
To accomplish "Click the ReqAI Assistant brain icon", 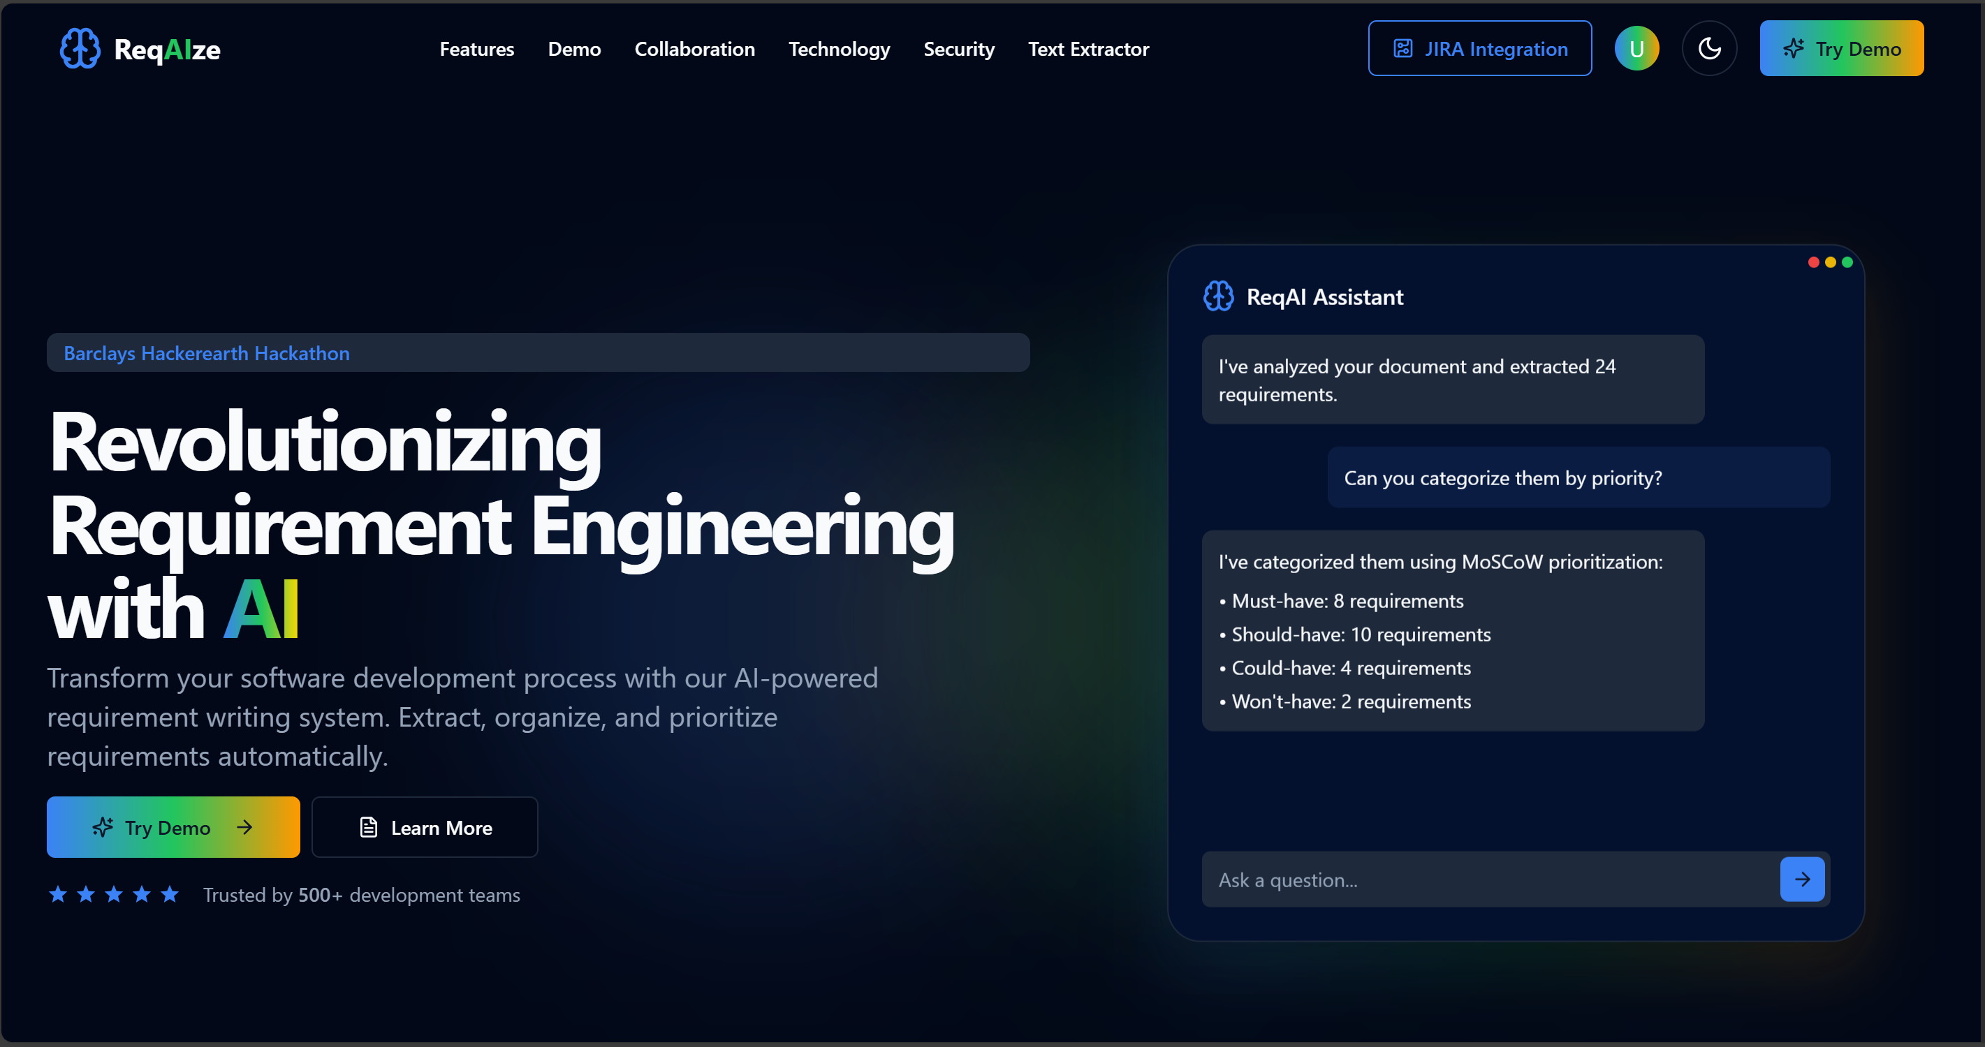I will (1218, 297).
